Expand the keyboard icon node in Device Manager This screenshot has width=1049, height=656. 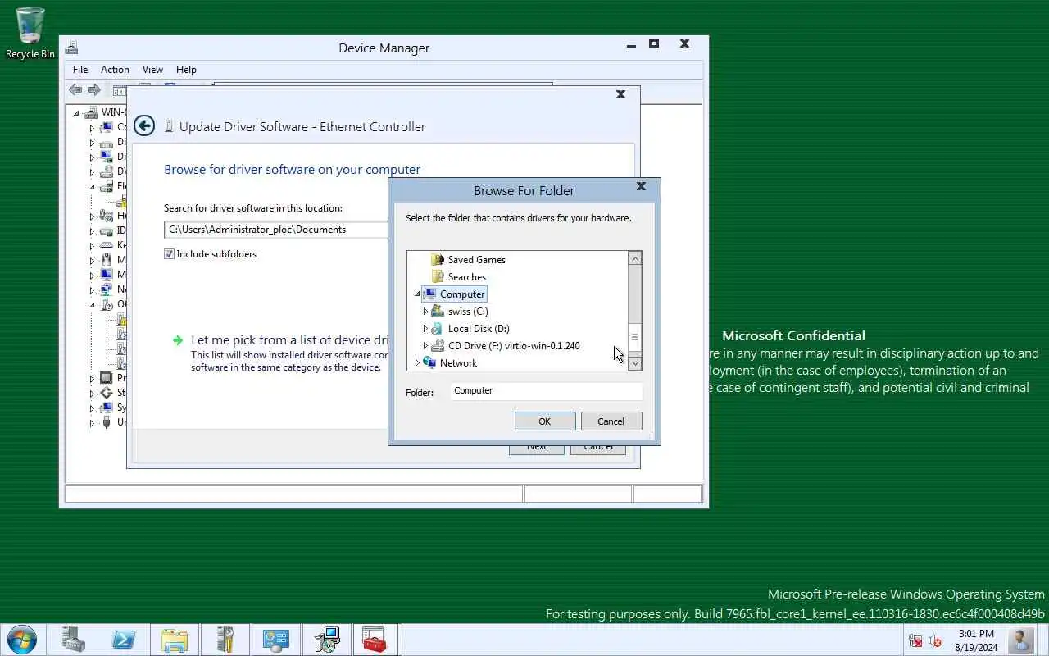tap(92, 245)
